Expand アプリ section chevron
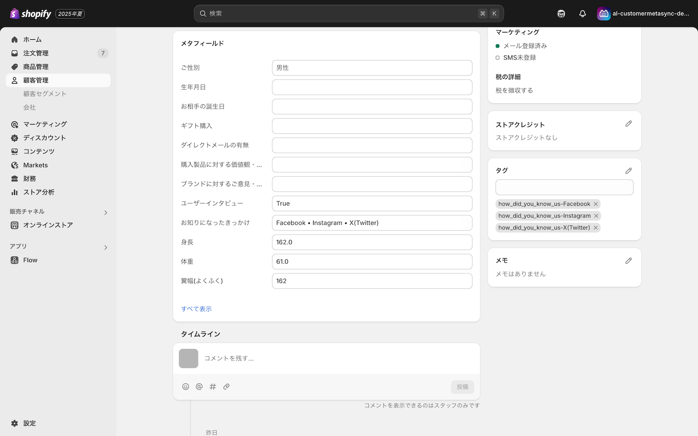Screen dimensions: 698x436 point(106,248)
